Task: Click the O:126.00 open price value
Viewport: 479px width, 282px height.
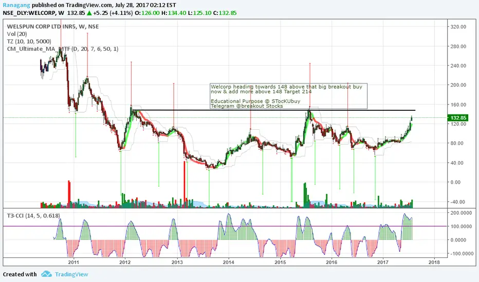Action: pyautogui.click(x=147, y=13)
